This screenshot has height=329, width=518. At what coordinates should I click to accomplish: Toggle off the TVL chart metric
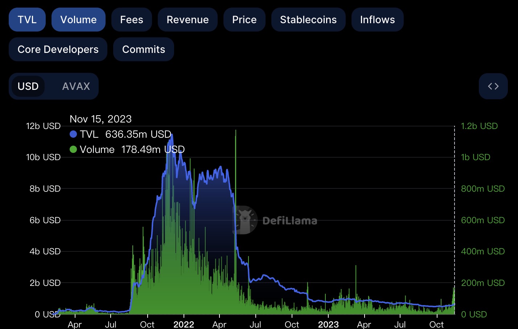pos(27,20)
